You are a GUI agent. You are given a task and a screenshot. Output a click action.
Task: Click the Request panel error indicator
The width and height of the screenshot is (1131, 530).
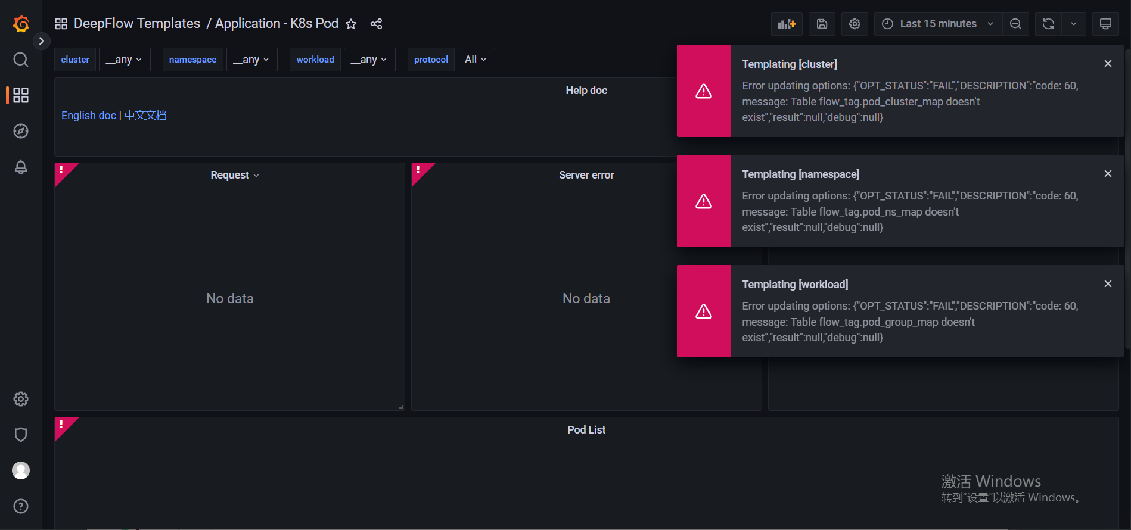tap(63, 170)
